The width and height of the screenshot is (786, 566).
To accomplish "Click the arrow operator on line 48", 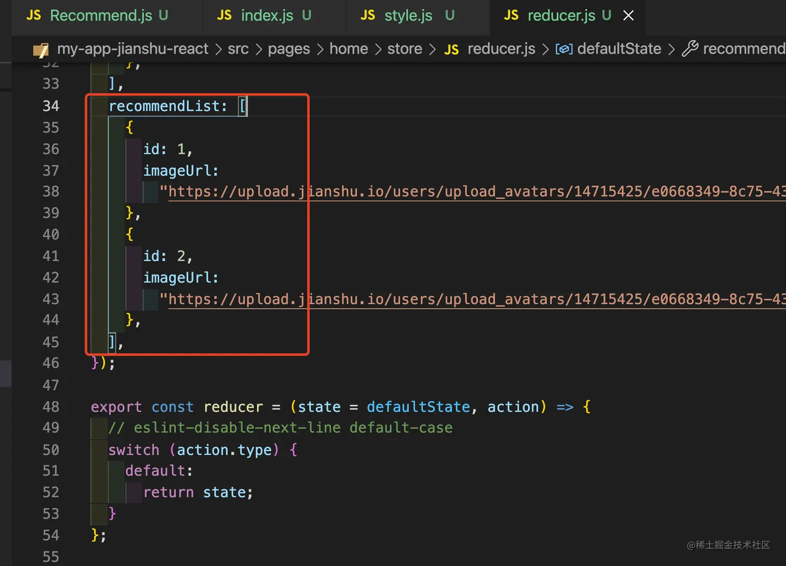I will pos(565,407).
